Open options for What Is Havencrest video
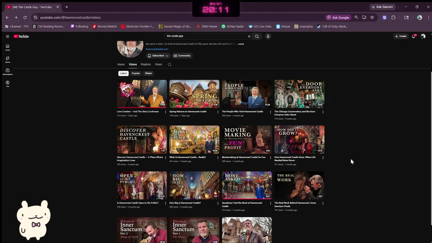Image resolution: width=432 pixels, height=243 pixels. tap(218, 158)
